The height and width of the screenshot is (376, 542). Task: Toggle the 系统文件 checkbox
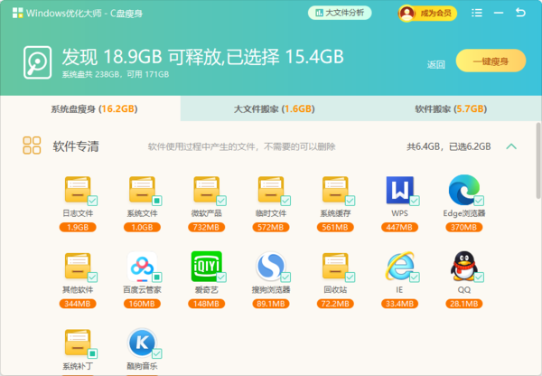coord(156,200)
